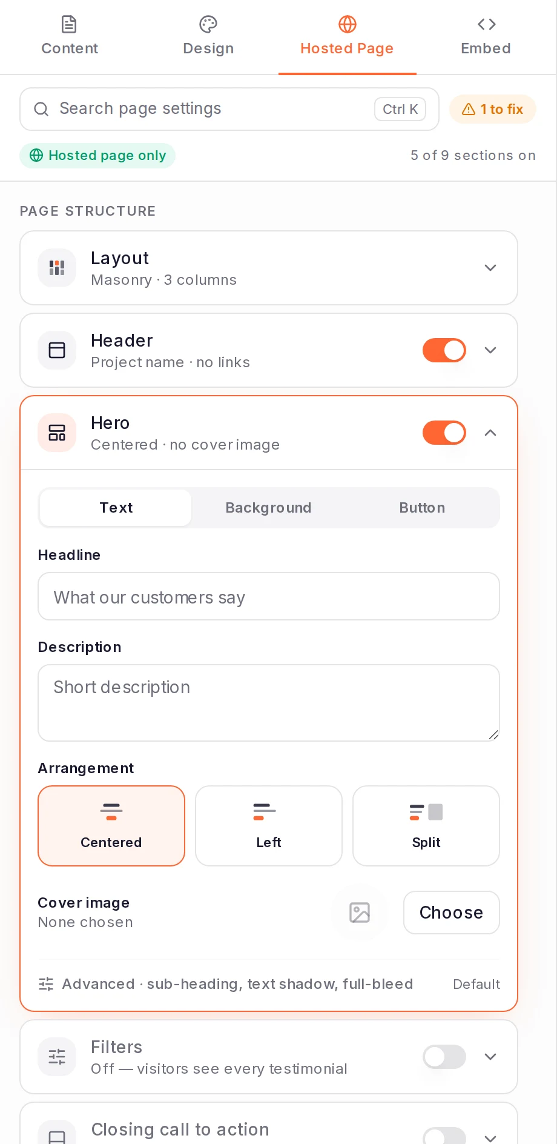
Task: Click the None chosen cover image text
Action: click(85, 922)
